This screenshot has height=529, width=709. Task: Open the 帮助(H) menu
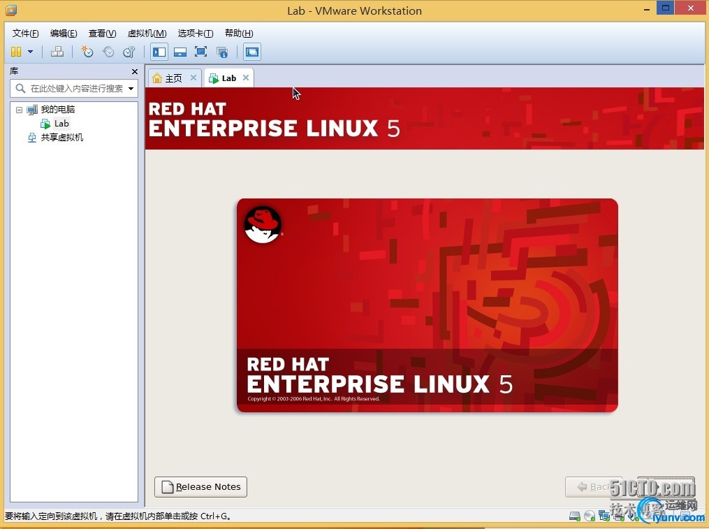pyautogui.click(x=239, y=33)
